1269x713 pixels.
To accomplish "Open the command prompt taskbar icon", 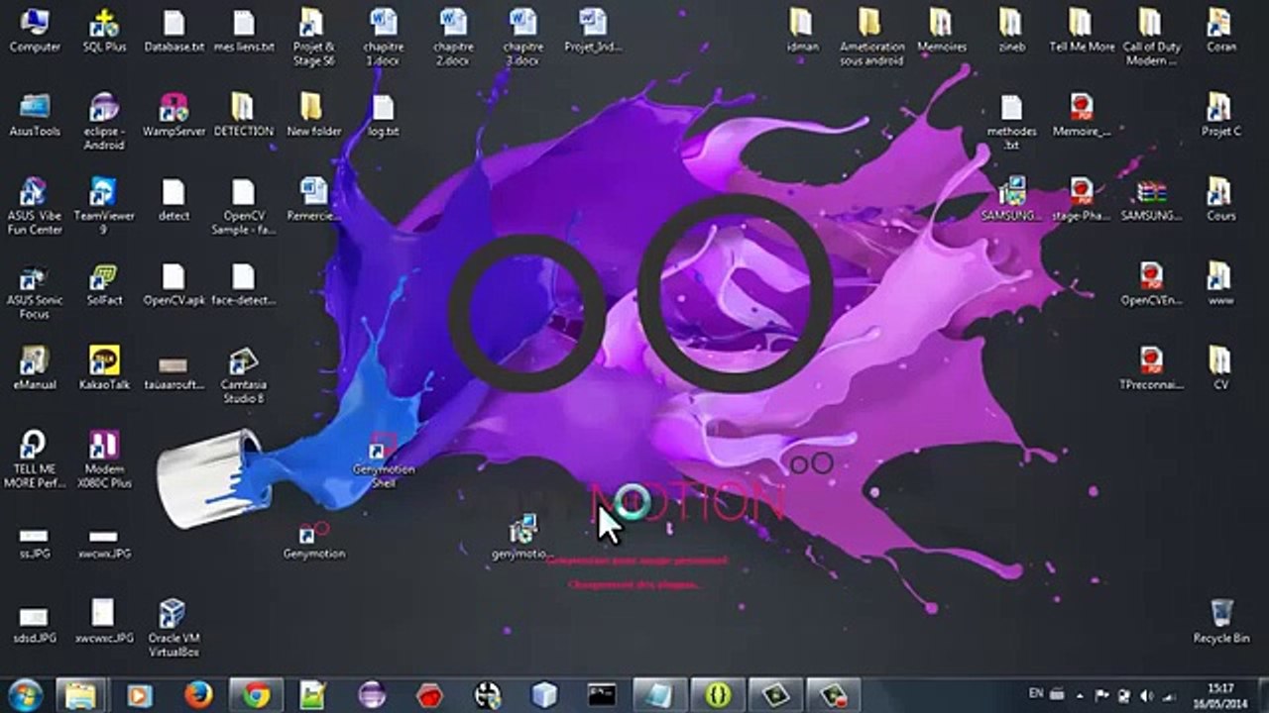I will (x=601, y=695).
